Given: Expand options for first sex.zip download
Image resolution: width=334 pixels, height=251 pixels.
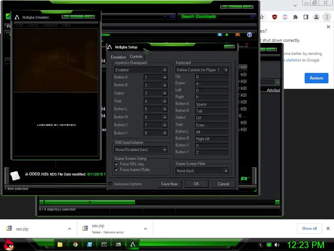Looking at the screenshot, I should click(x=69, y=229).
